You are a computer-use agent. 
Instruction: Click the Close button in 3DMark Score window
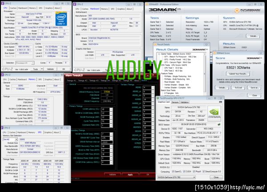(x=255, y=95)
